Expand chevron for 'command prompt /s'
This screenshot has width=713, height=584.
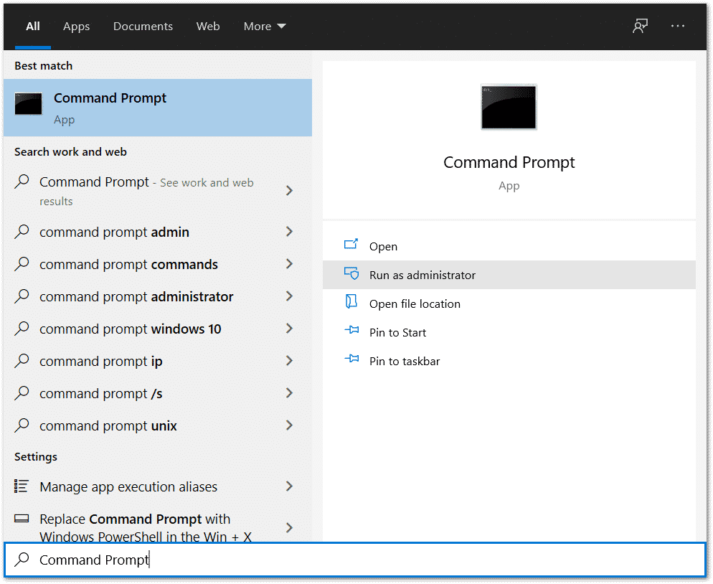pos(289,393)
